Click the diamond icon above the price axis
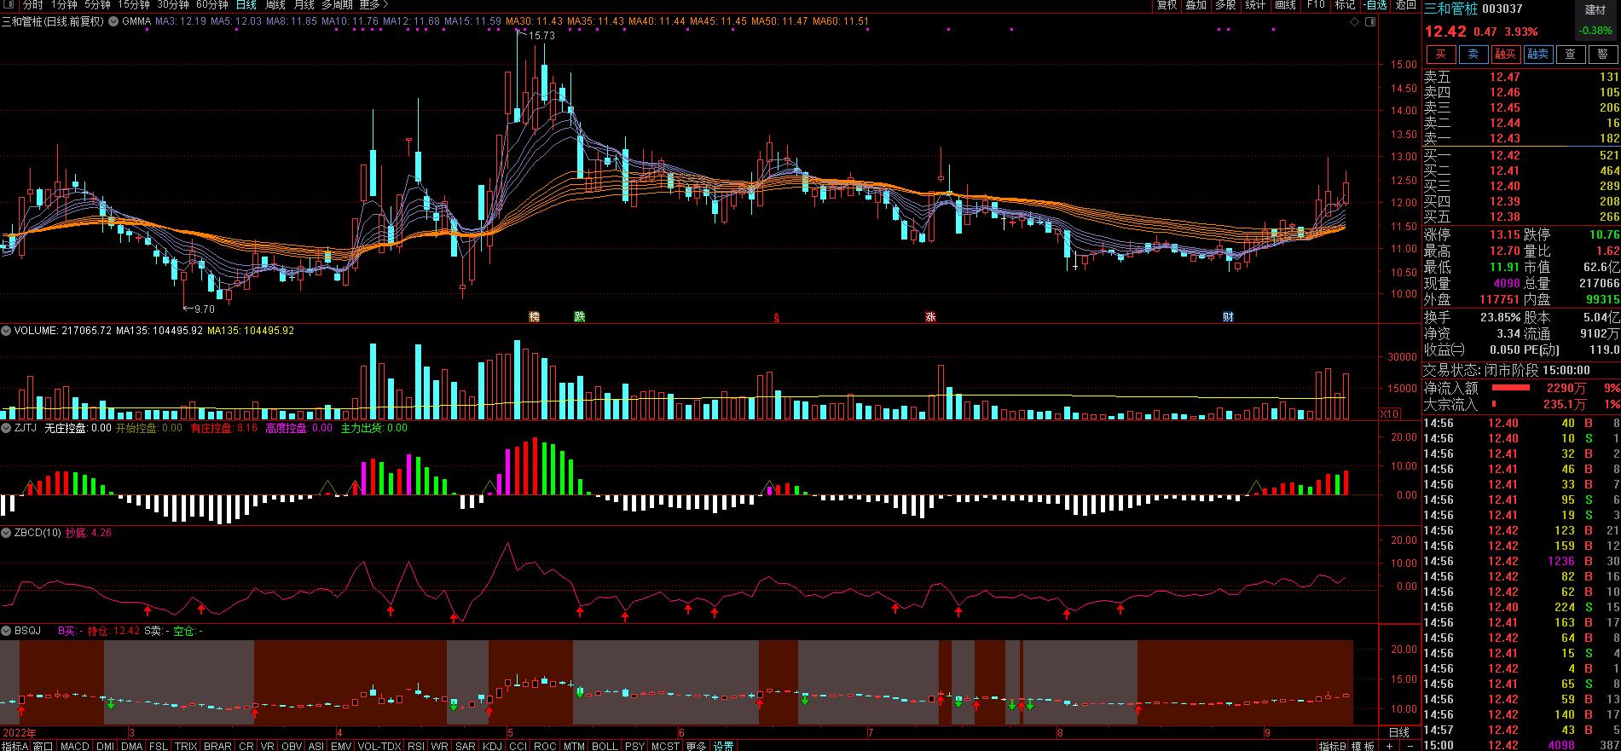Viewport: 1621px width, 751px height. (1355, 21)
